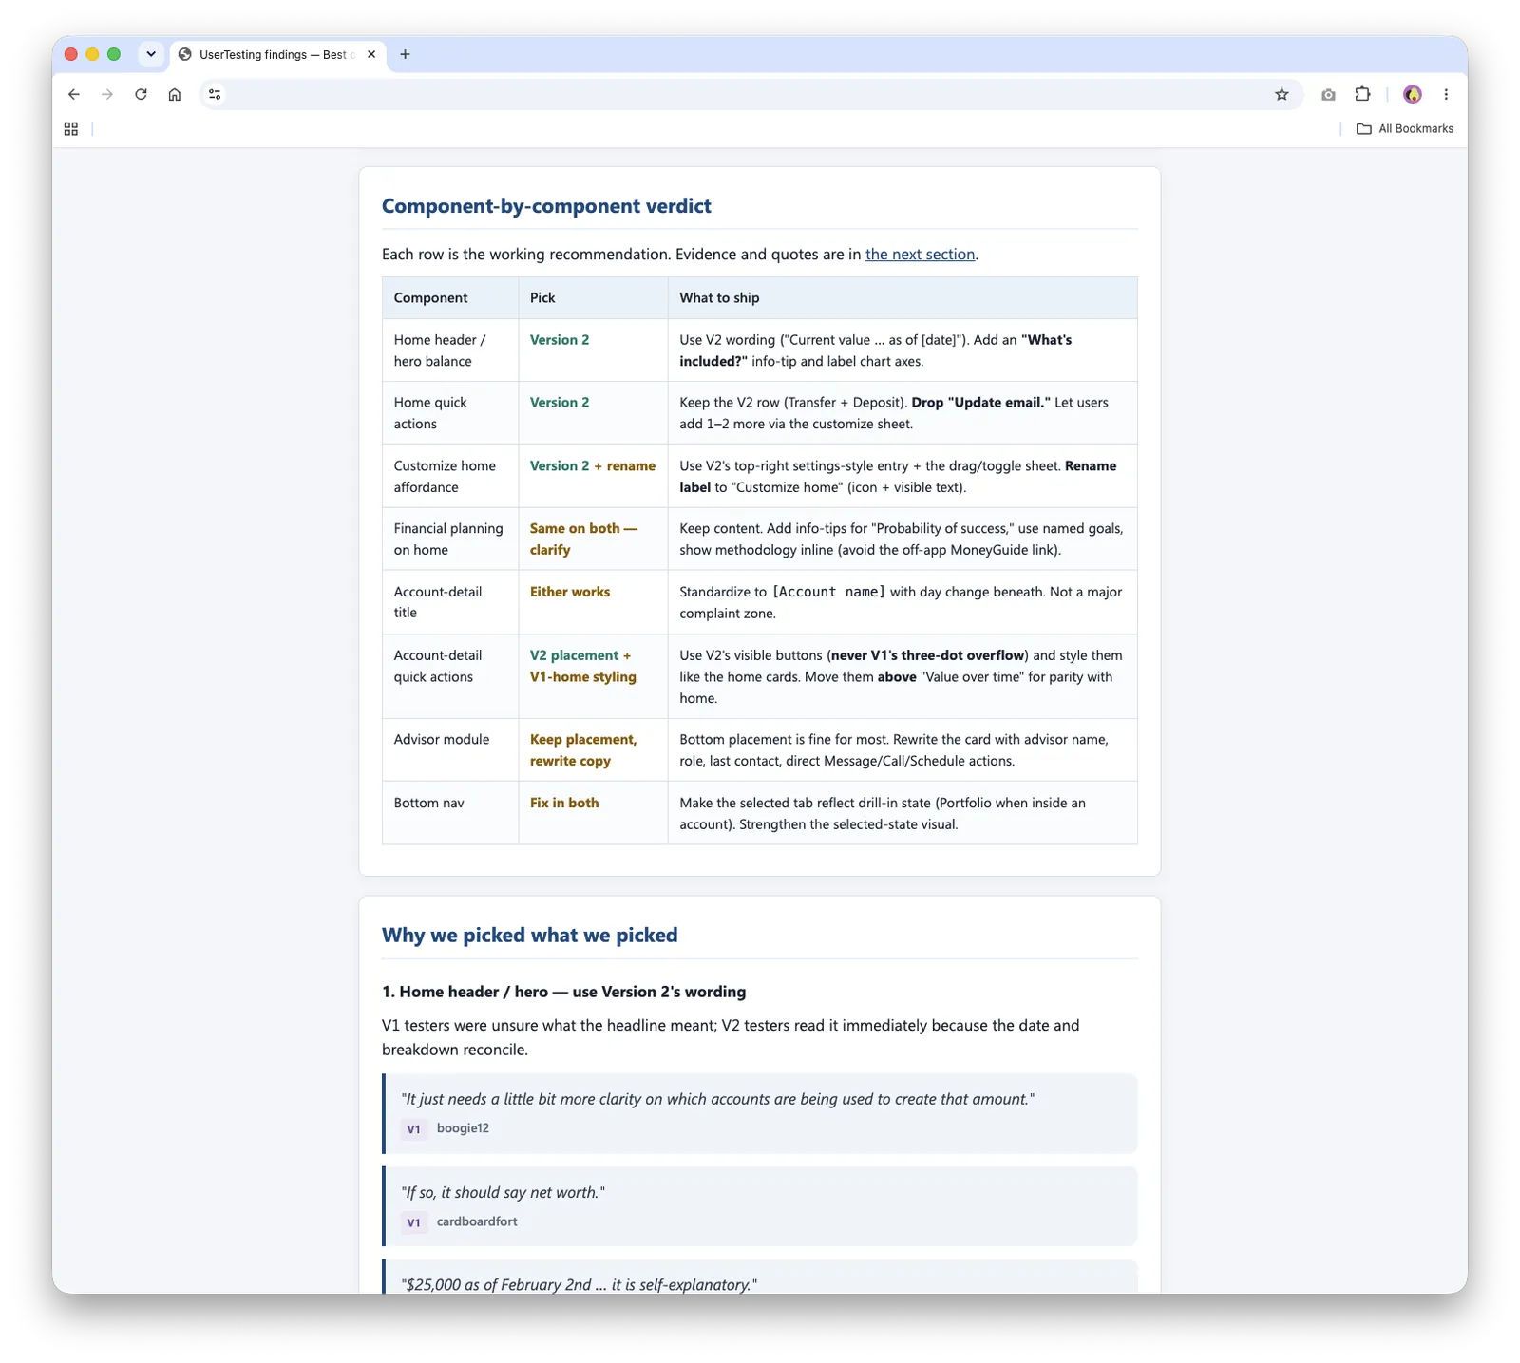Viewport: 1520px width, 1363px height.
Task: Follow 'the next section' link
Action: pyautogui.click(x=920, y=255)
